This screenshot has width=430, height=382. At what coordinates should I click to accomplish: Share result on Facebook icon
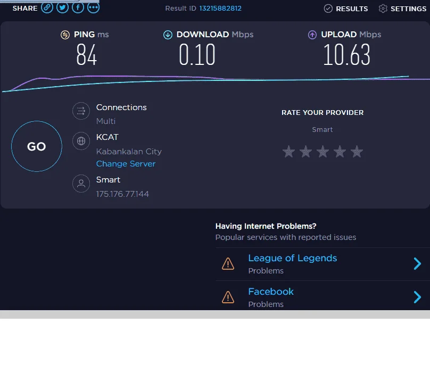click(x=78, y=7)
